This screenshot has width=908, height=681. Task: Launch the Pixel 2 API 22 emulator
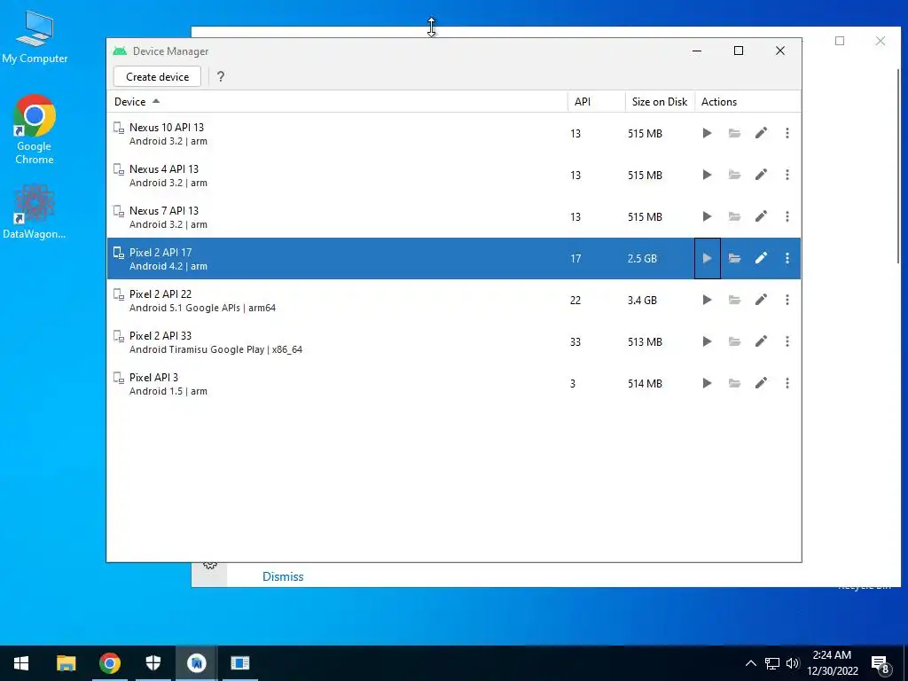point(707,300)
